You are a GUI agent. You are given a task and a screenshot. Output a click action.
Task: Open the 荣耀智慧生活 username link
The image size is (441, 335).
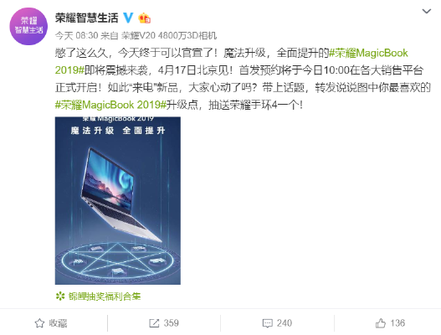pos(87,18)
